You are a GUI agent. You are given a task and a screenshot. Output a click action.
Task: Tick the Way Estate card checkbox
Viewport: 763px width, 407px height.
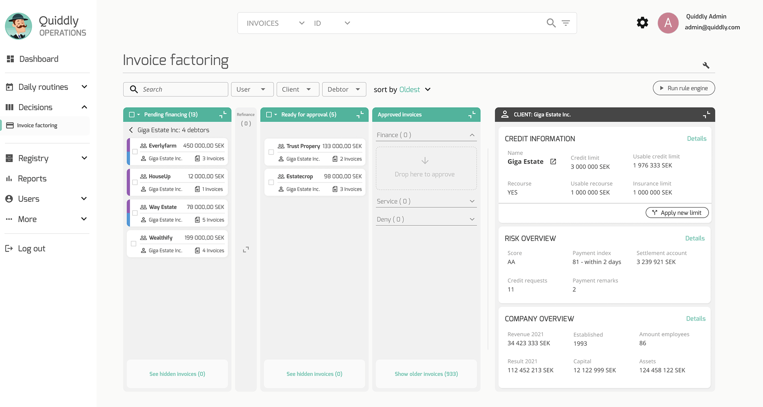[135, 213]
